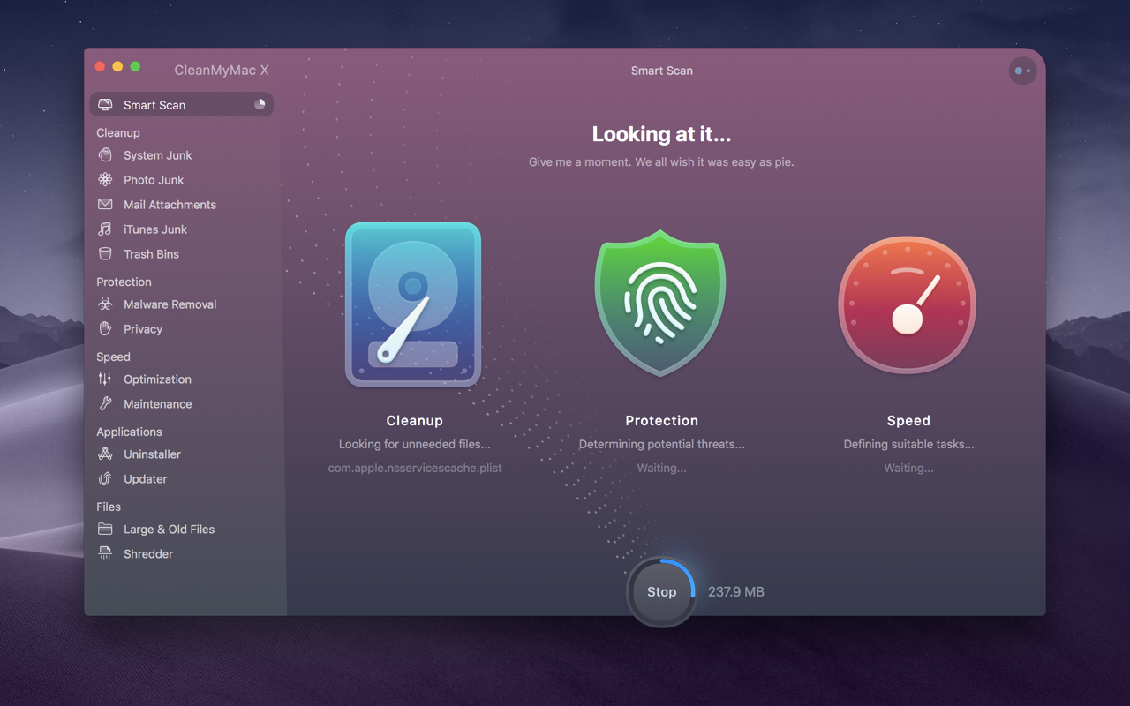Image resolution: width=1130 pixels, height=706 pixels.
Task: Click the Cleanup heading label
Action: [414, 421]
